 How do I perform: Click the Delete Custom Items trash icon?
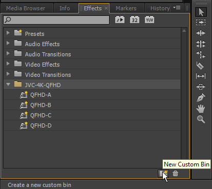pos(175,174)
